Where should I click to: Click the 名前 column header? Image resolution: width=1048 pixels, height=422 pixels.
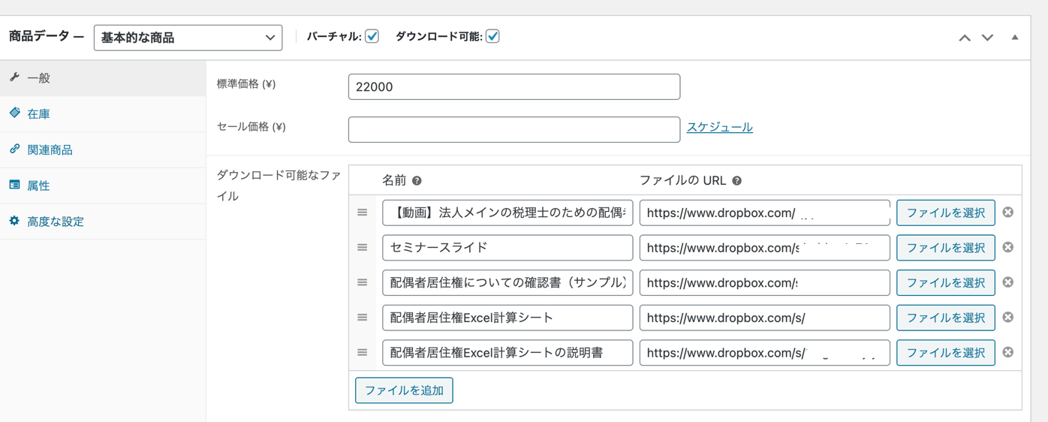pos(394,180)
